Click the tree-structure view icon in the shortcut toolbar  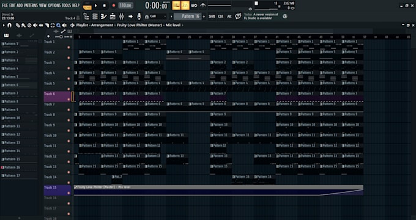(86, 16)
